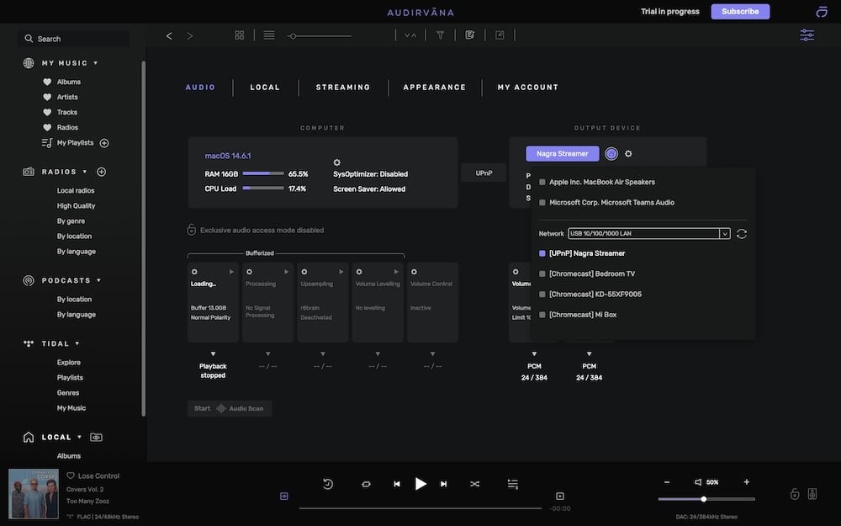Open the settings sliders icon
The width and height of the screenshot is (841, 526).
[807, 35]
